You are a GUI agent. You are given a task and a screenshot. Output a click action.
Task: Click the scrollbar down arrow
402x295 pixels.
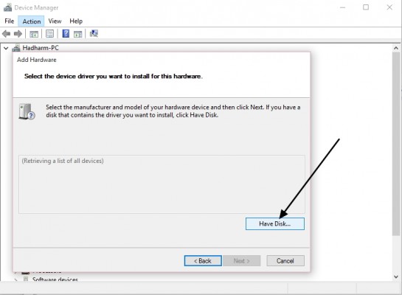coord(396,277)
